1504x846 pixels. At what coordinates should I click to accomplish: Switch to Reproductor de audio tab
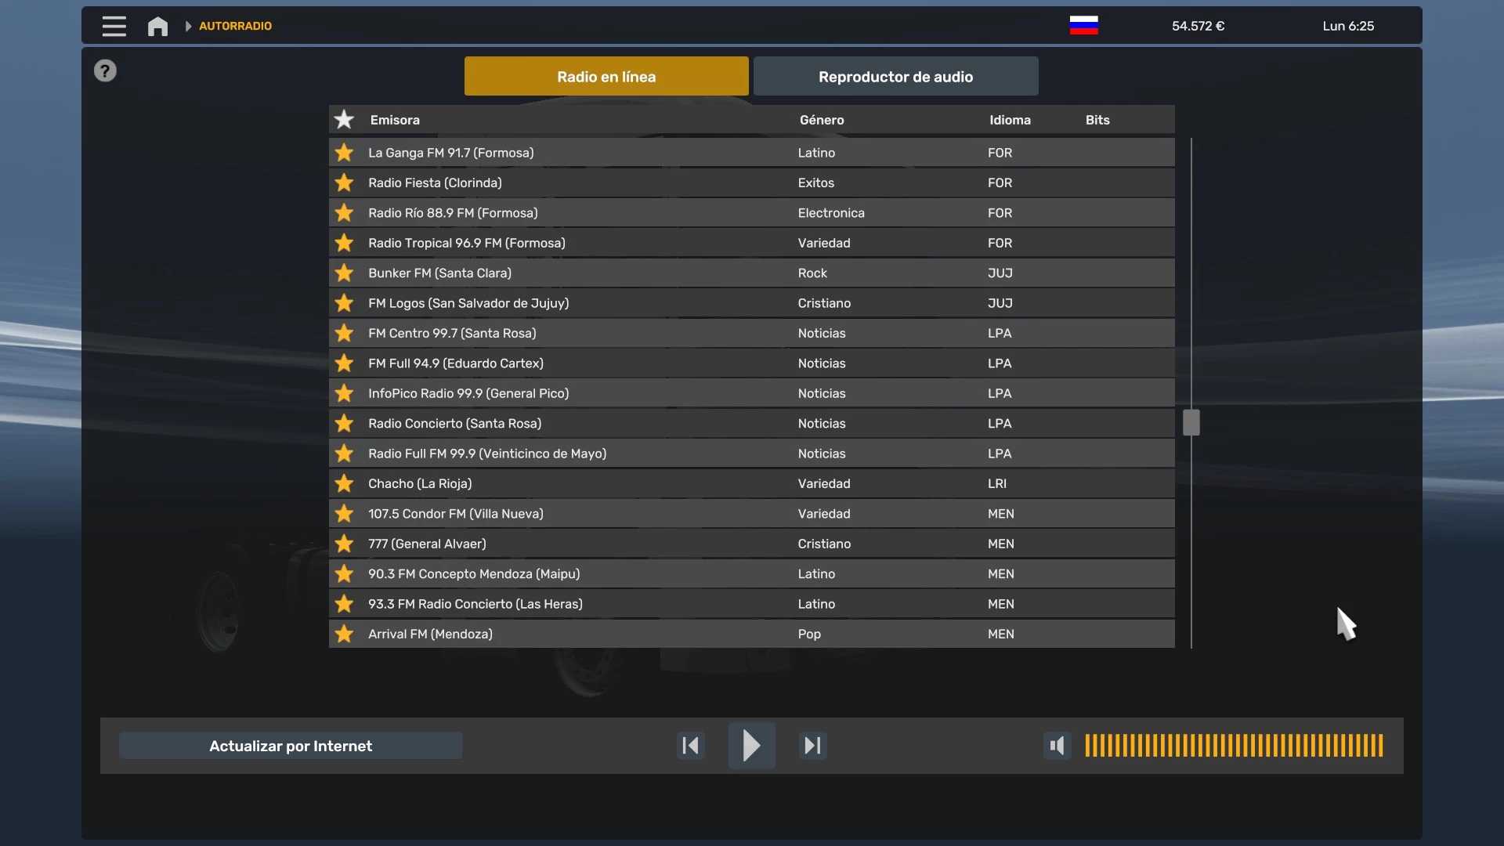[895, 77]
